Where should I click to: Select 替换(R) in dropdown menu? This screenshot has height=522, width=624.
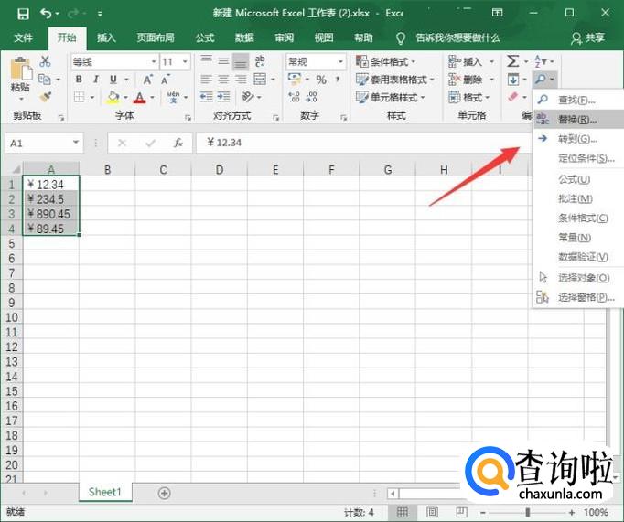click(578, 119)
